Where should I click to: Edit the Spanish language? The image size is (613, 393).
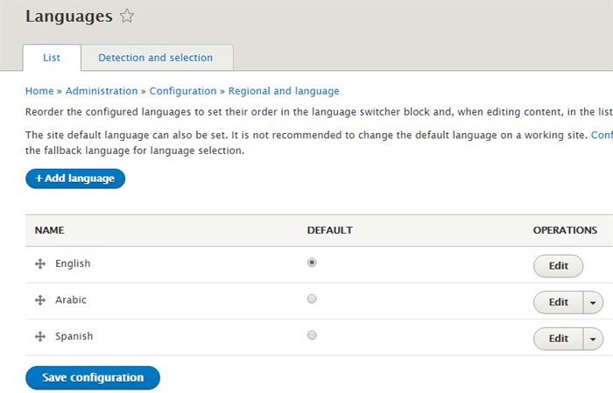point(558,339)
